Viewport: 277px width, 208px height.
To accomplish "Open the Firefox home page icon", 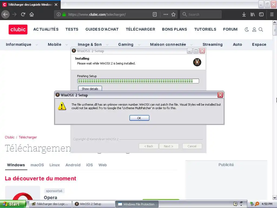I will (x=32, y=14).
